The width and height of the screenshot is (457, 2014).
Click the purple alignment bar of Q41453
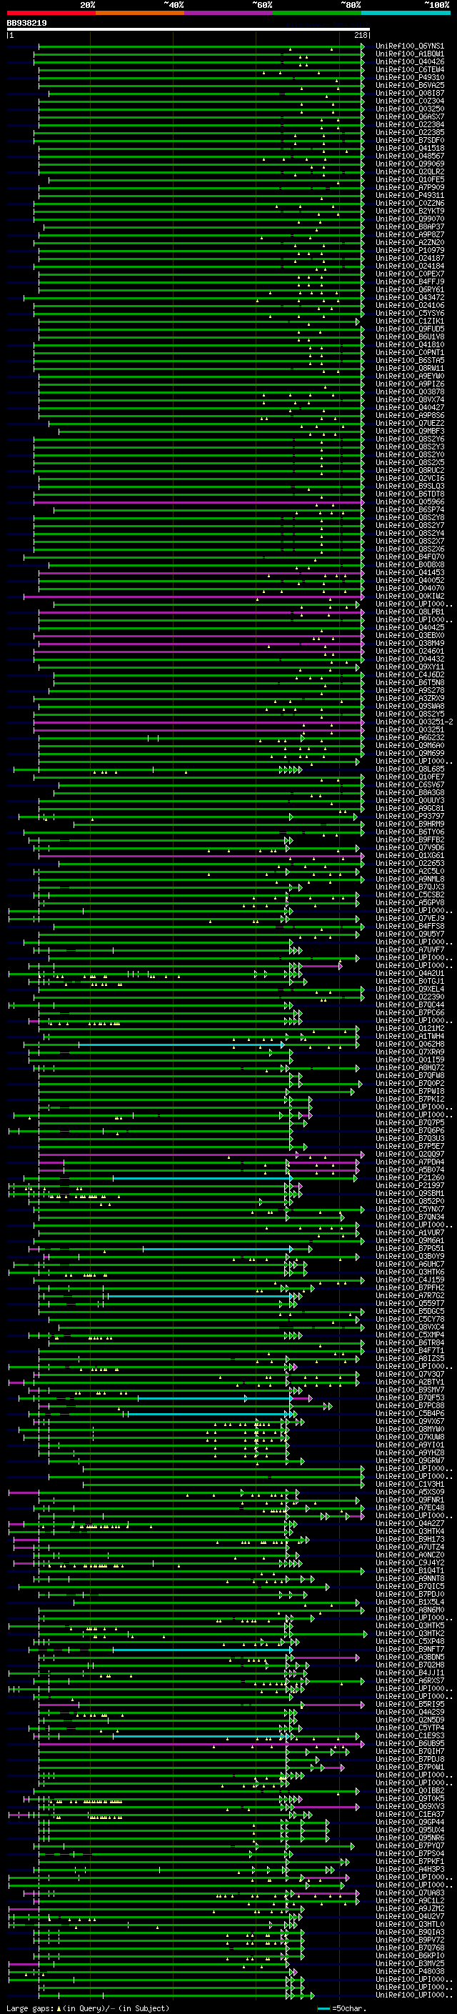click(x=201, y=573)
